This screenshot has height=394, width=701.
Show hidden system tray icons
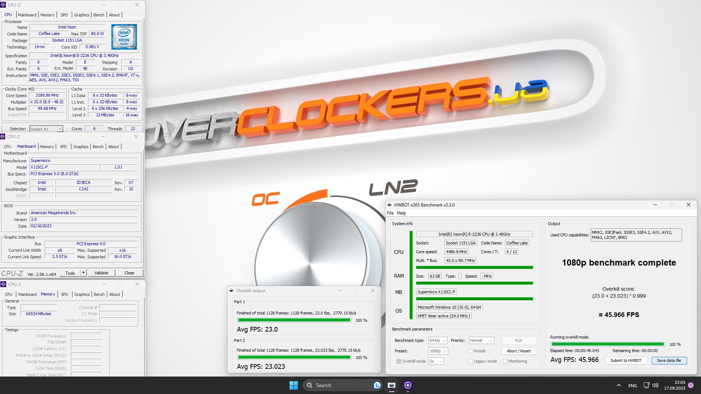[x=618, y=385]
